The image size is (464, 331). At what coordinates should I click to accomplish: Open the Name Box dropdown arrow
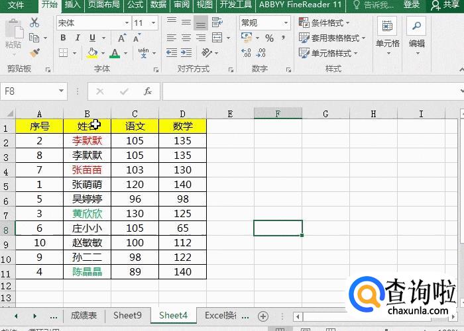[x=61, y=91]
